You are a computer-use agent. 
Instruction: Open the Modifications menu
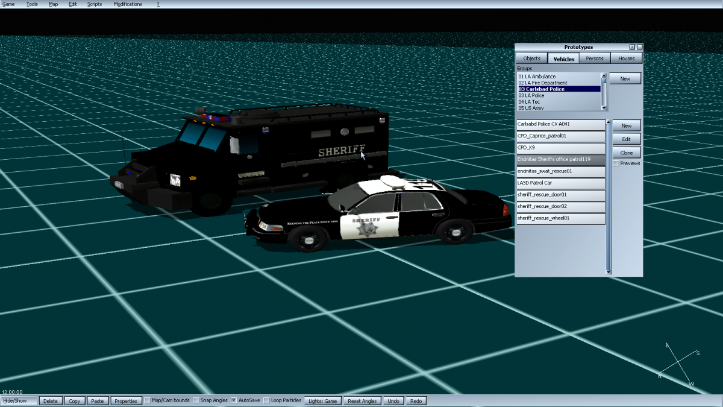tap(128, 4)
